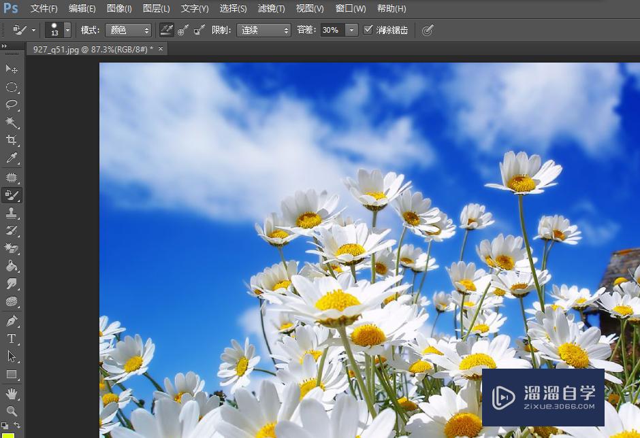Open the 滤镜(T) menu
This screenshot has width=640, height=438.
pos(271,9)
